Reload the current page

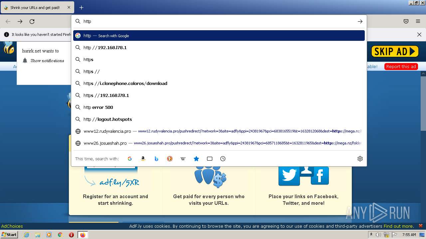click(x=32, y=21)
